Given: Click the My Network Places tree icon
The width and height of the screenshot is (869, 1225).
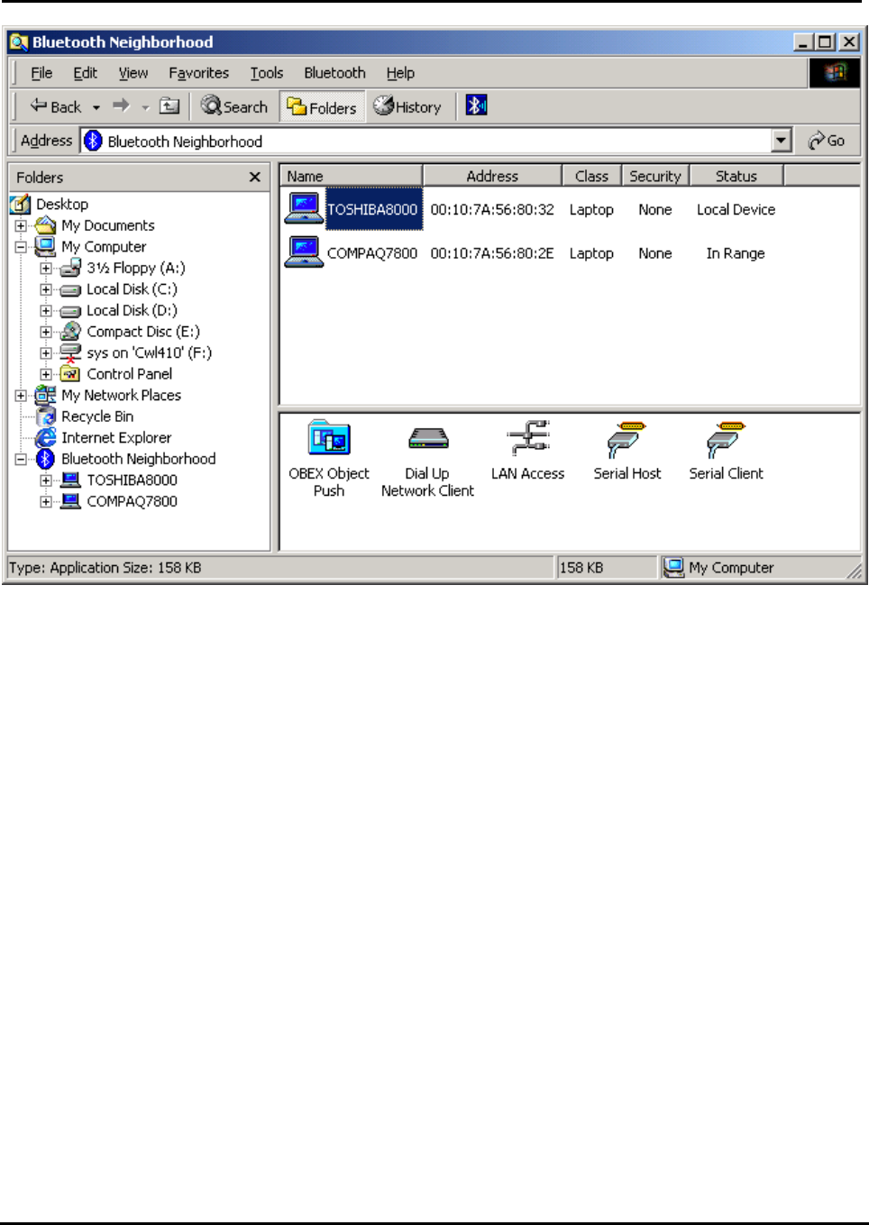Looking at the screenshot, I should 46,395.
